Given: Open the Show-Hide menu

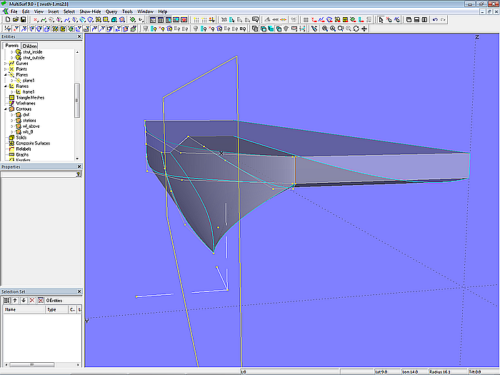Looking at the screenshot, I should [x=90, y=11].
